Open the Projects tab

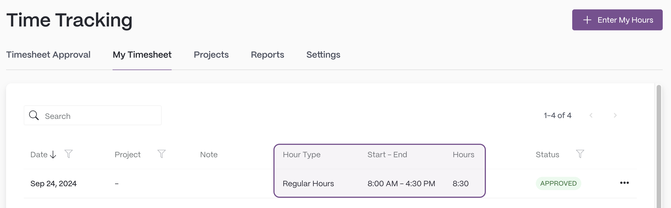[211, 55]
